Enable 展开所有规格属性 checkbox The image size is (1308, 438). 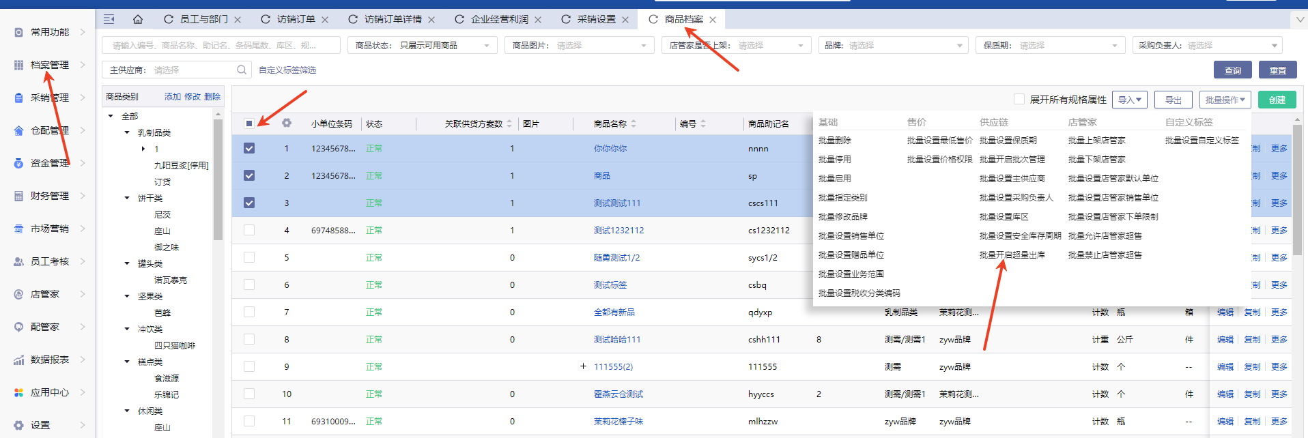1019,100
